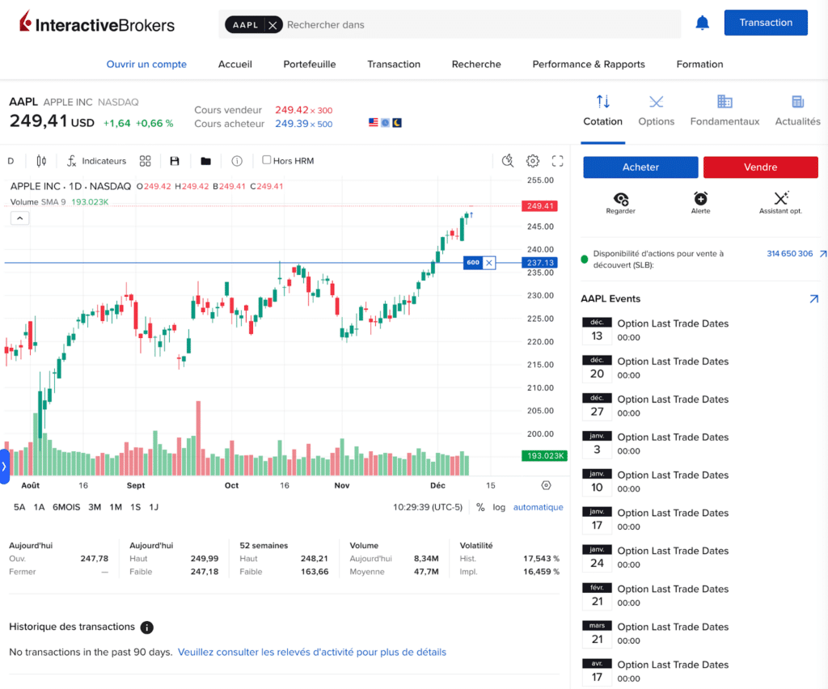Switch to the Options tab
This screenshot has height=689, width=828.
(x=657, y=111)
